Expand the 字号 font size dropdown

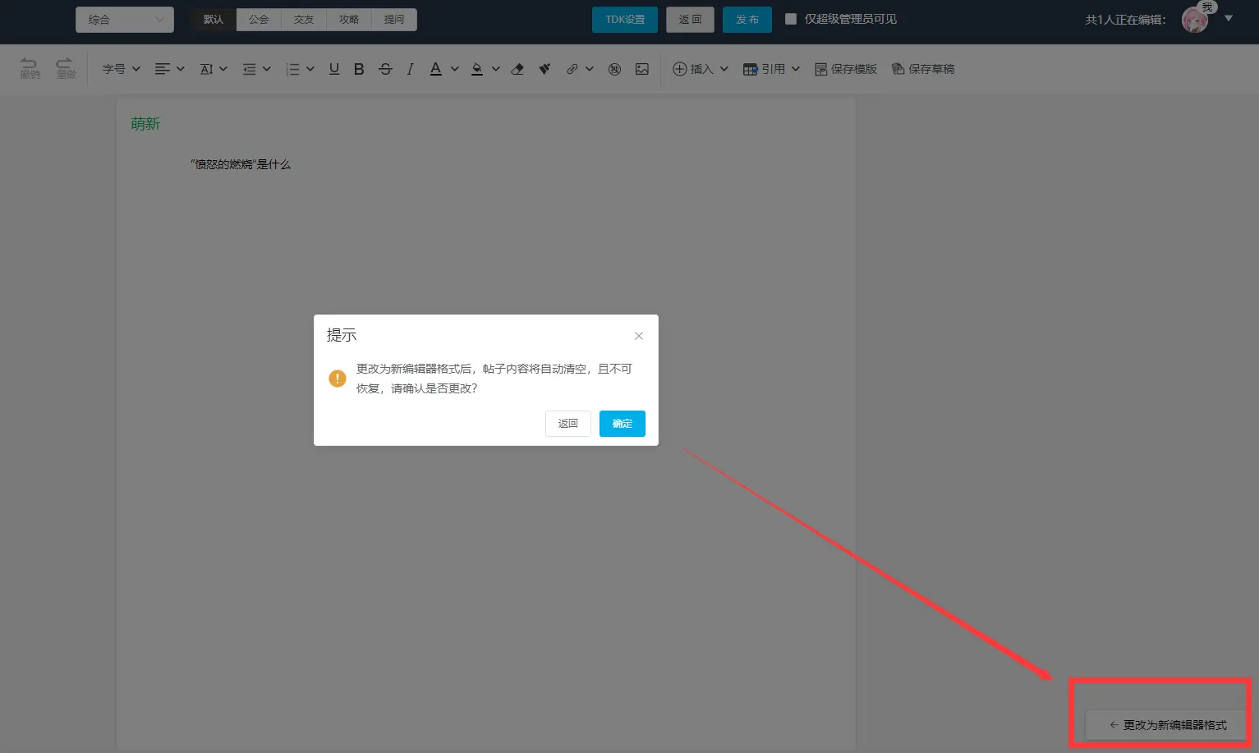coord(122,70)
